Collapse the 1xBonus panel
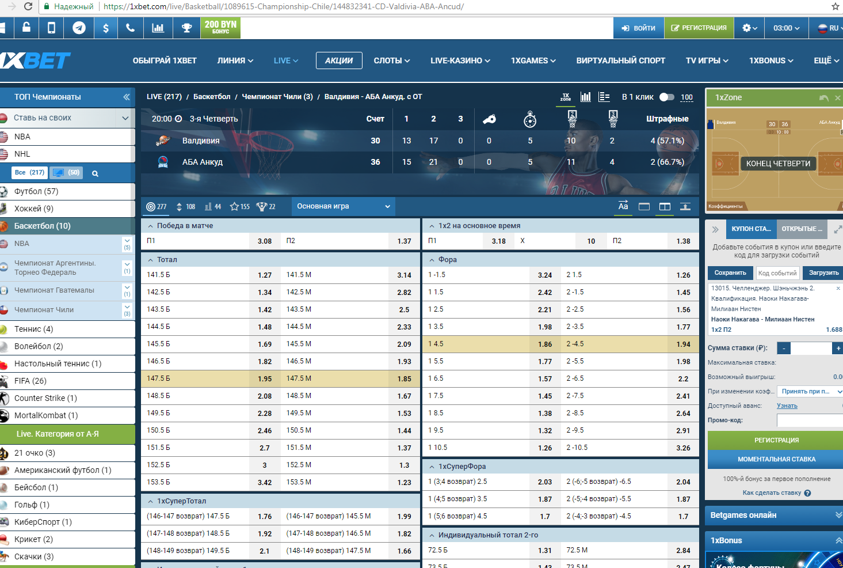This screenshot has width=843, height=568. [x=839, y=540]
